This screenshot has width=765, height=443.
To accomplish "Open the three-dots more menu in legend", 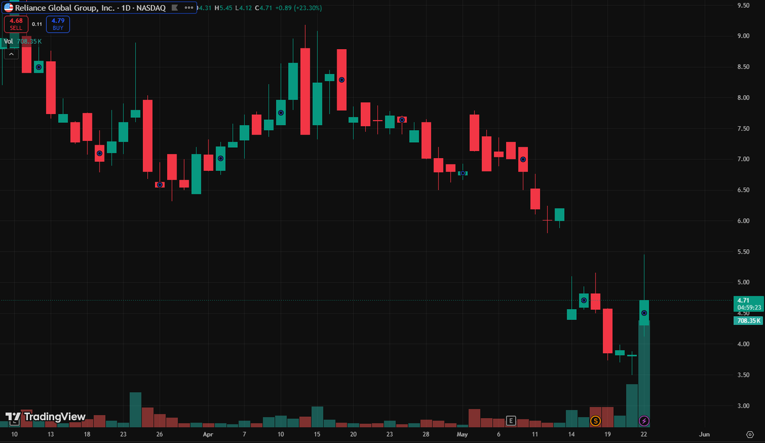I will click(x=189, y=8).
